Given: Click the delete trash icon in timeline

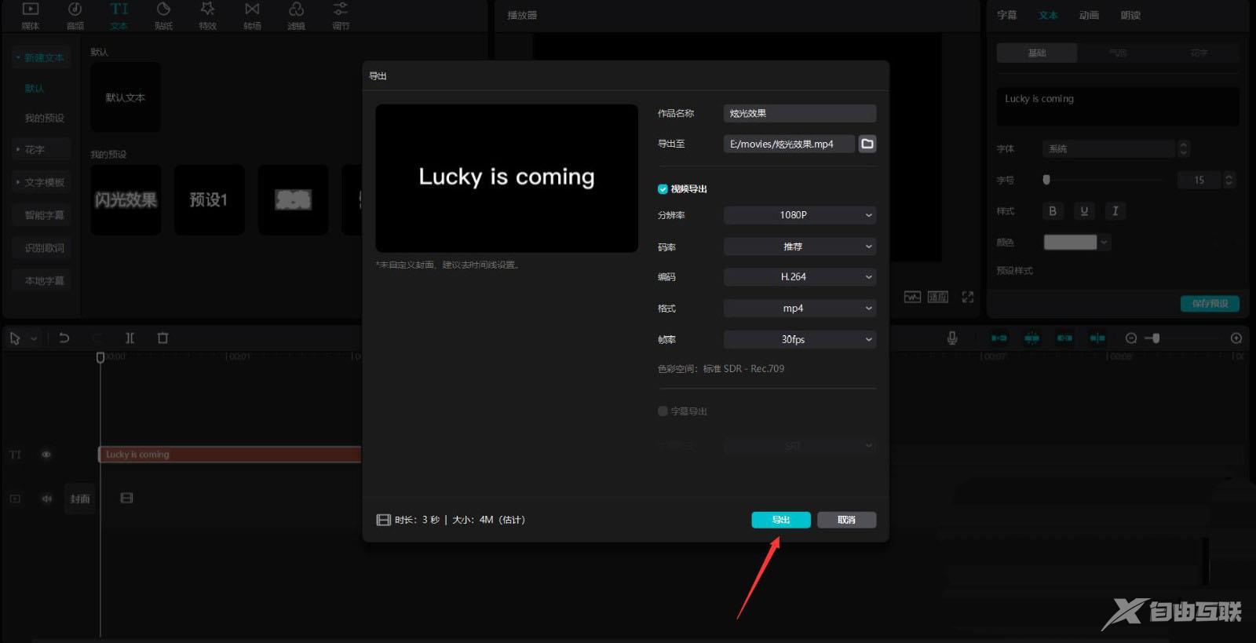Looking at the screenshot, I should tap(162, 338).
